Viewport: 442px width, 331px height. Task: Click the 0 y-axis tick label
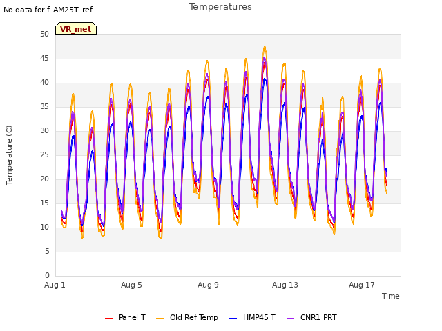click(x=47, y=276)
